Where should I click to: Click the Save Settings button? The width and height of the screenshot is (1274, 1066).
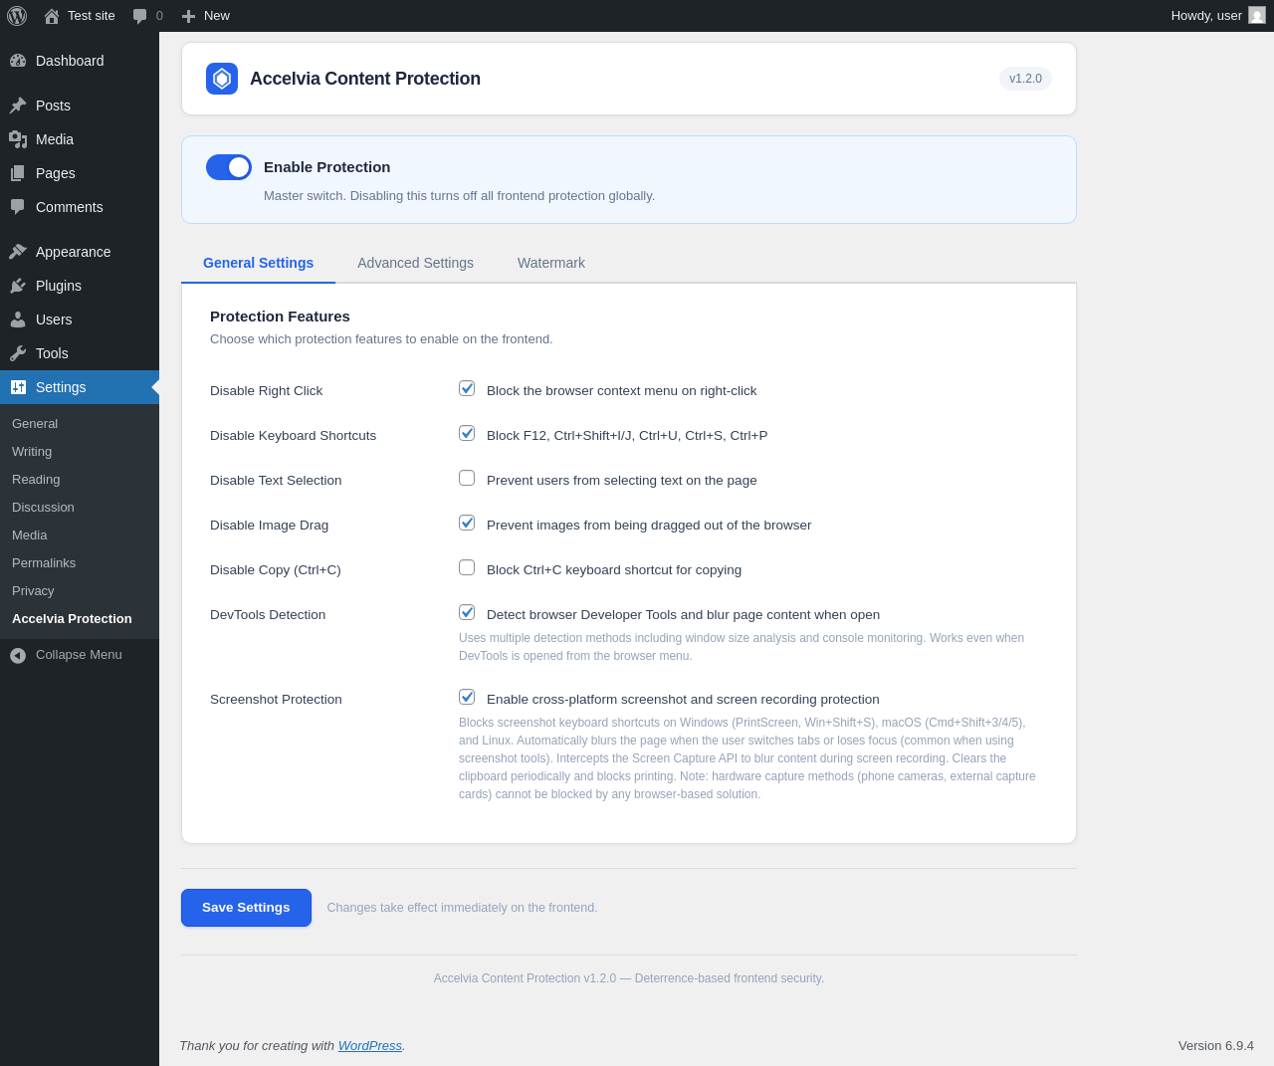click(246, 908)
